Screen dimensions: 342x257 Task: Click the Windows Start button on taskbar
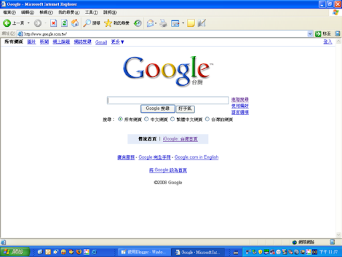coord(15,252)
